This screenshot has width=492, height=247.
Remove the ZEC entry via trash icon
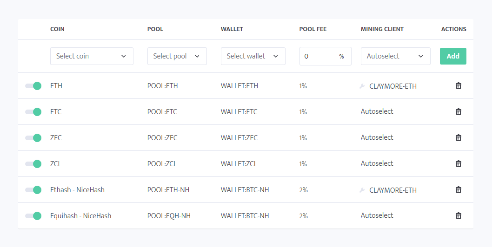click(459, 138)
